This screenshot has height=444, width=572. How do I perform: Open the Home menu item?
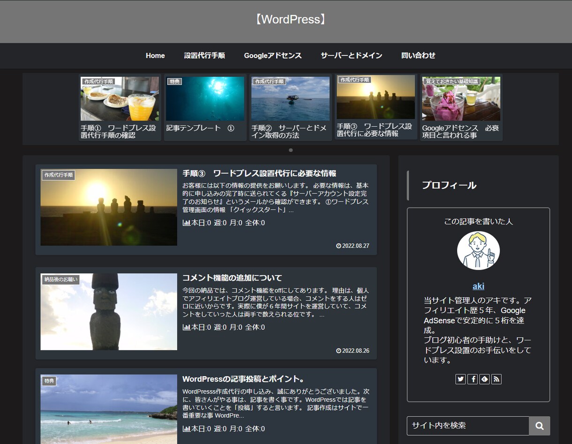point(155,55)
